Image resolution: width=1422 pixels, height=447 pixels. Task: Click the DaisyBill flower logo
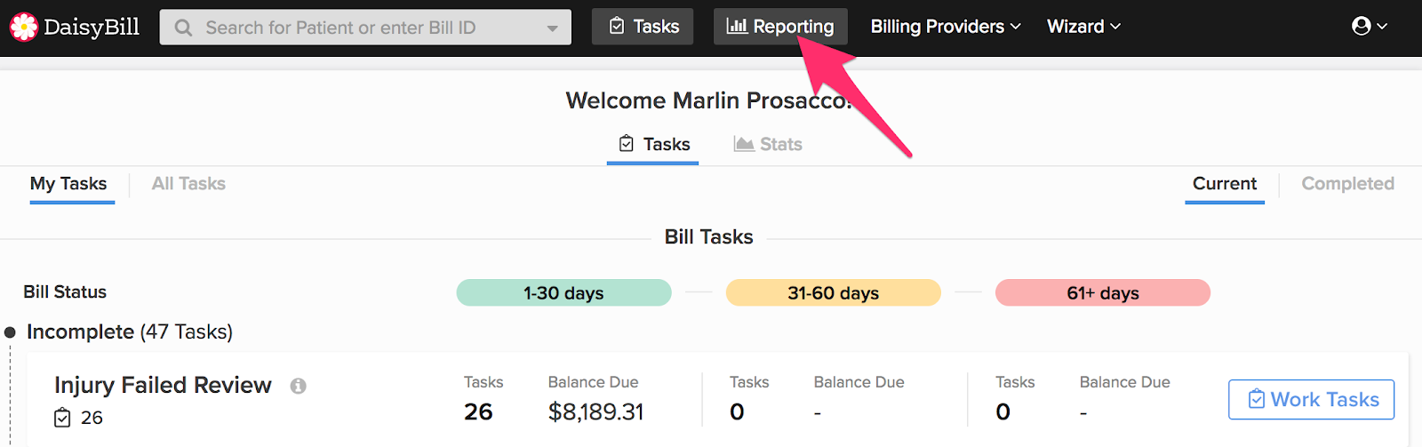coord(24,28)
